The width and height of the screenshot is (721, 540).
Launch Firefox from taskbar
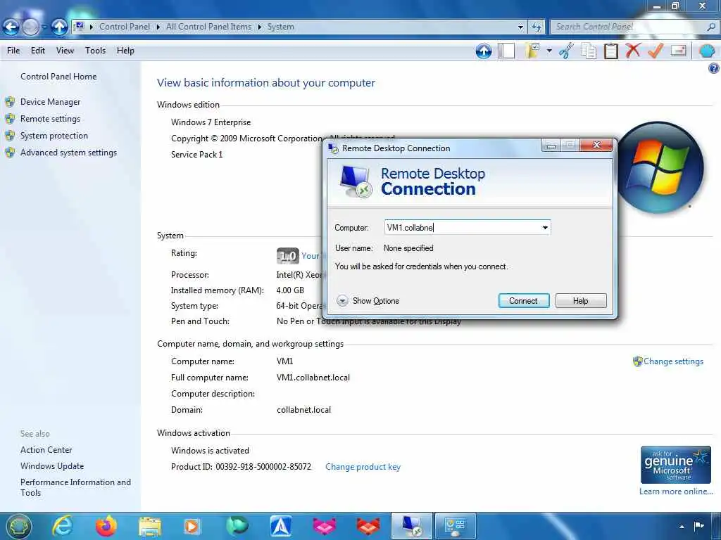tap(106, 526)
